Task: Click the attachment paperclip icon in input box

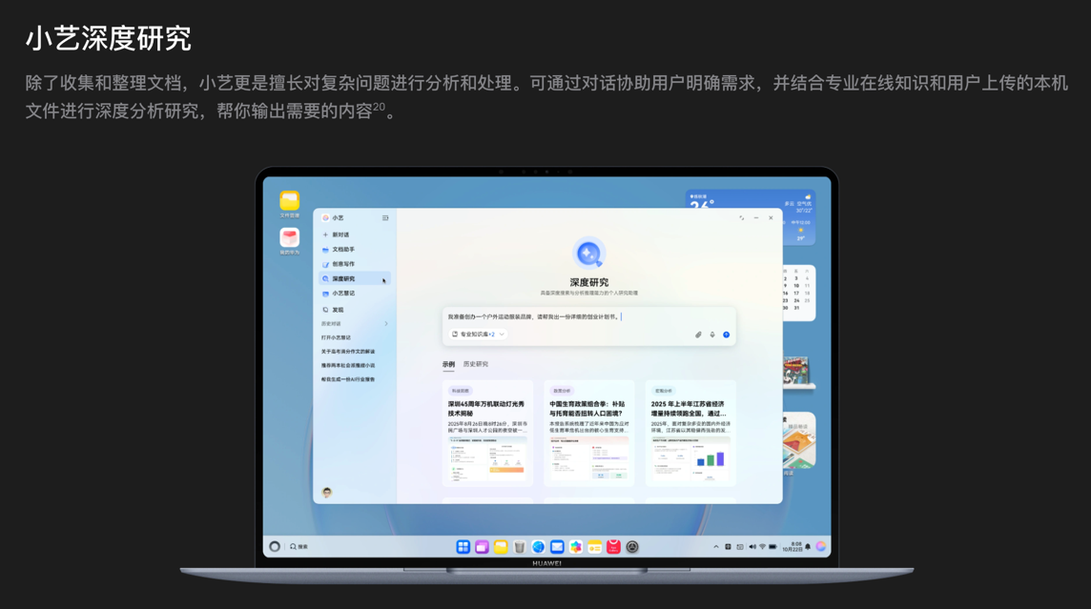Action: (698, 335)
